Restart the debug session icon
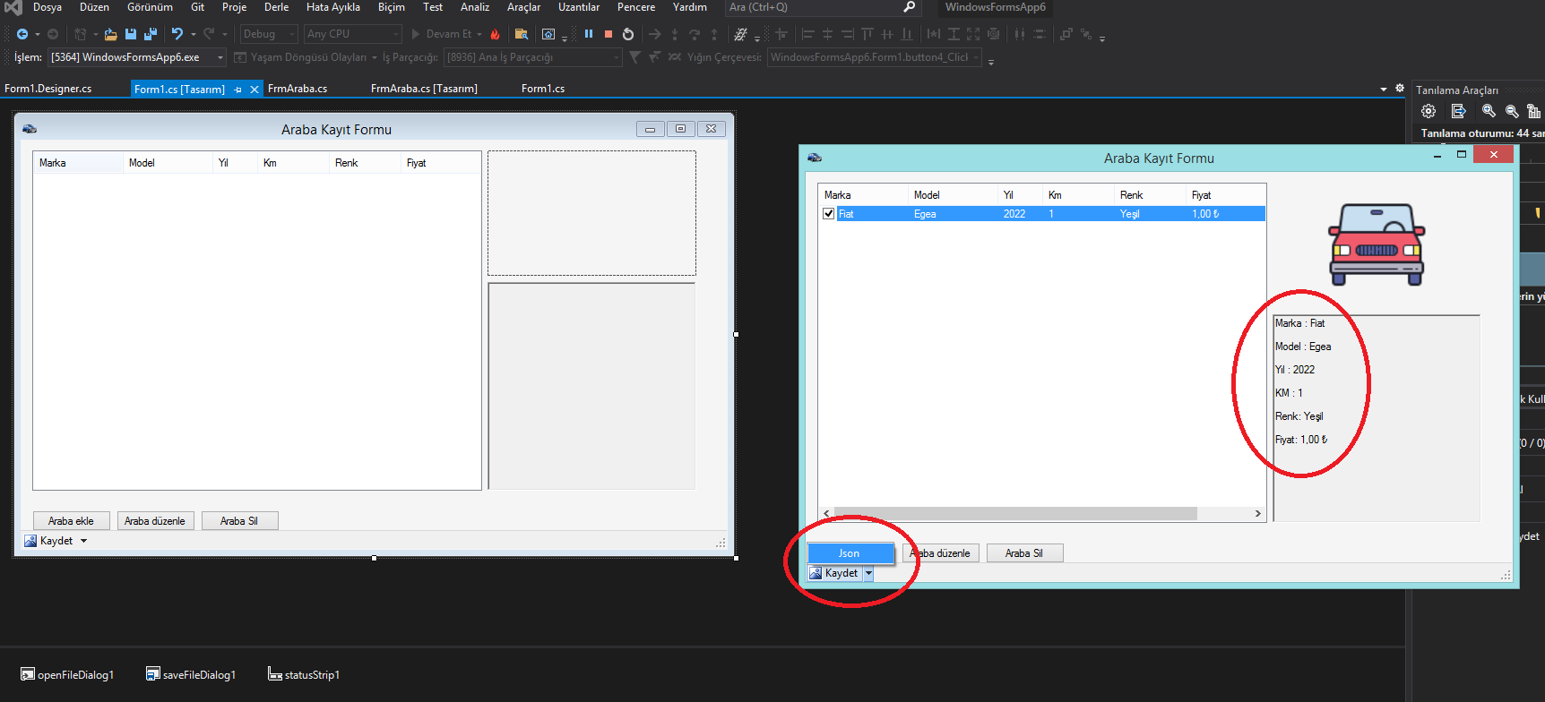 point(628,34)
